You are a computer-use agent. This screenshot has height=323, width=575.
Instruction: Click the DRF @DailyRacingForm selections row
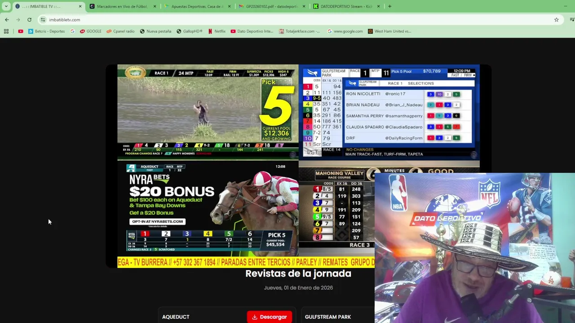[409, 138]
